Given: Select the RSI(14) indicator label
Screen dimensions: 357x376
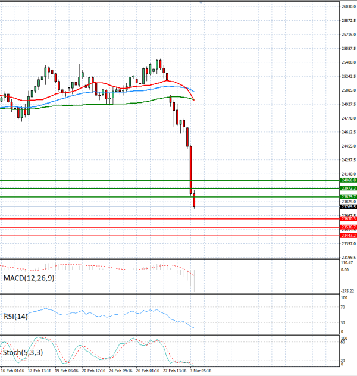Looking at the screenshot, I should (16, 317).
